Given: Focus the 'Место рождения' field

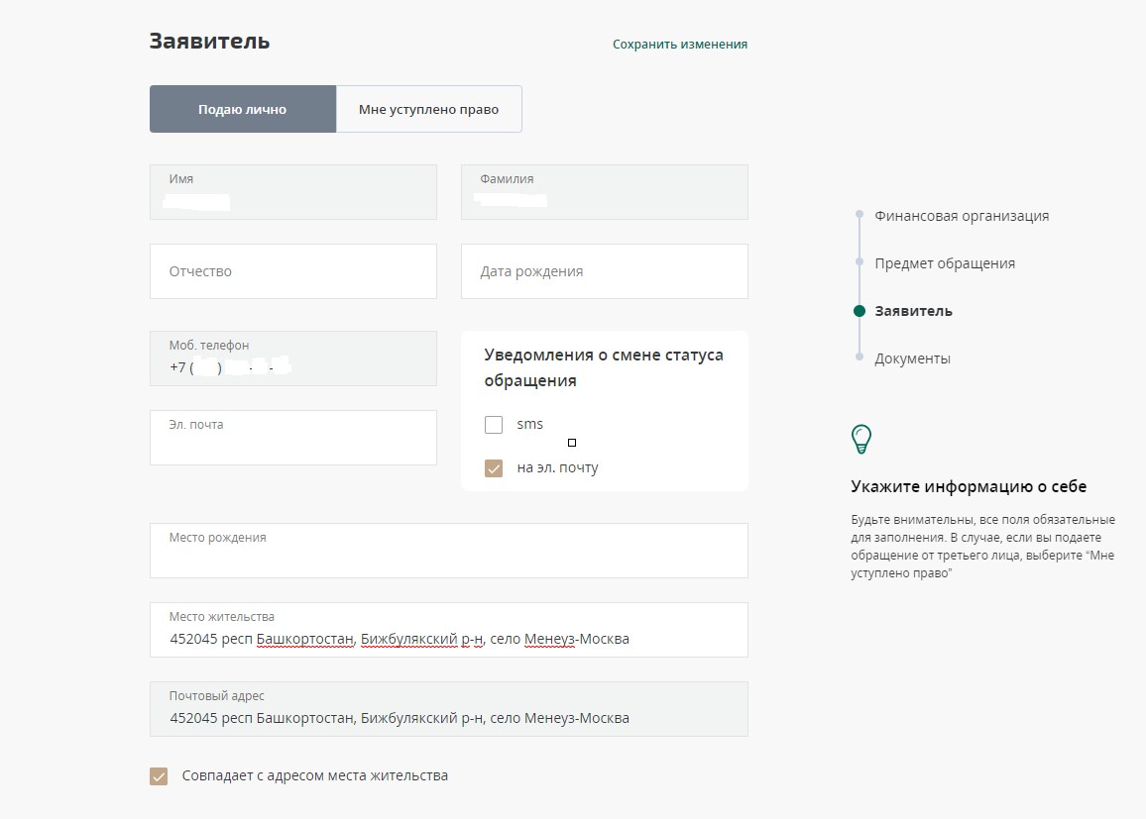Looking at the screenshot, I should pos(448,557).
